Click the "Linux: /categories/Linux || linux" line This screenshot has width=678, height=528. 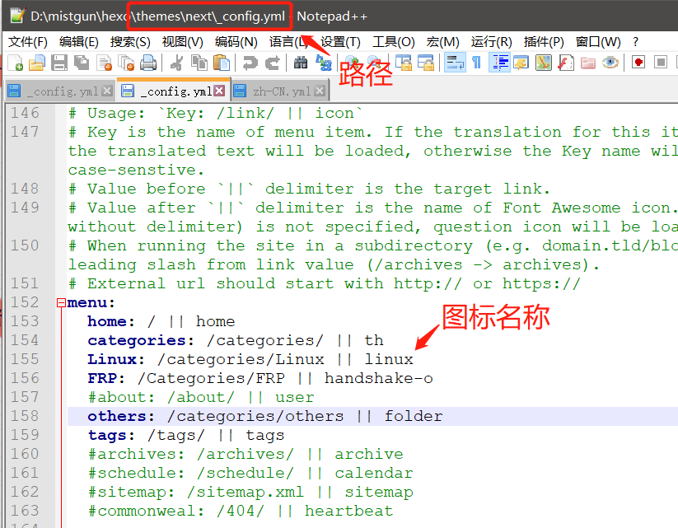(250, 359)
